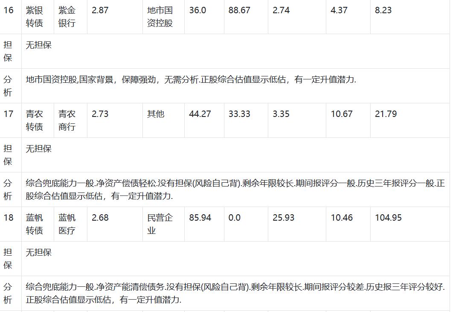
Task: Select the value 36.0 in row 16
Action: click(197, 10)
